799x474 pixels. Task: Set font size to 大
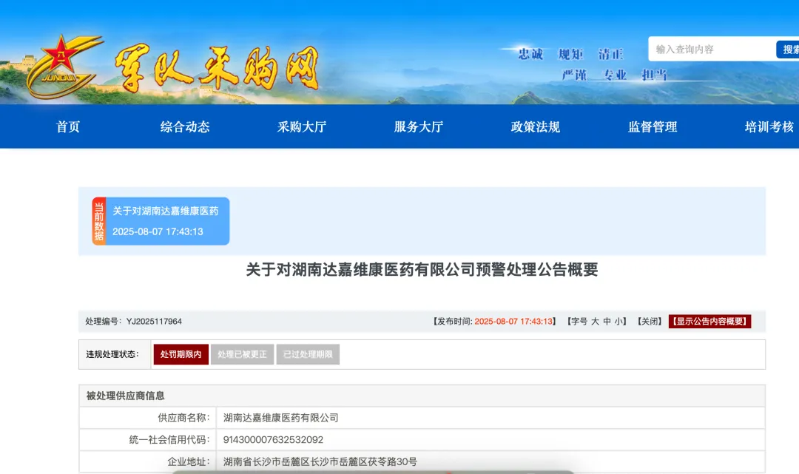(595, 321)
